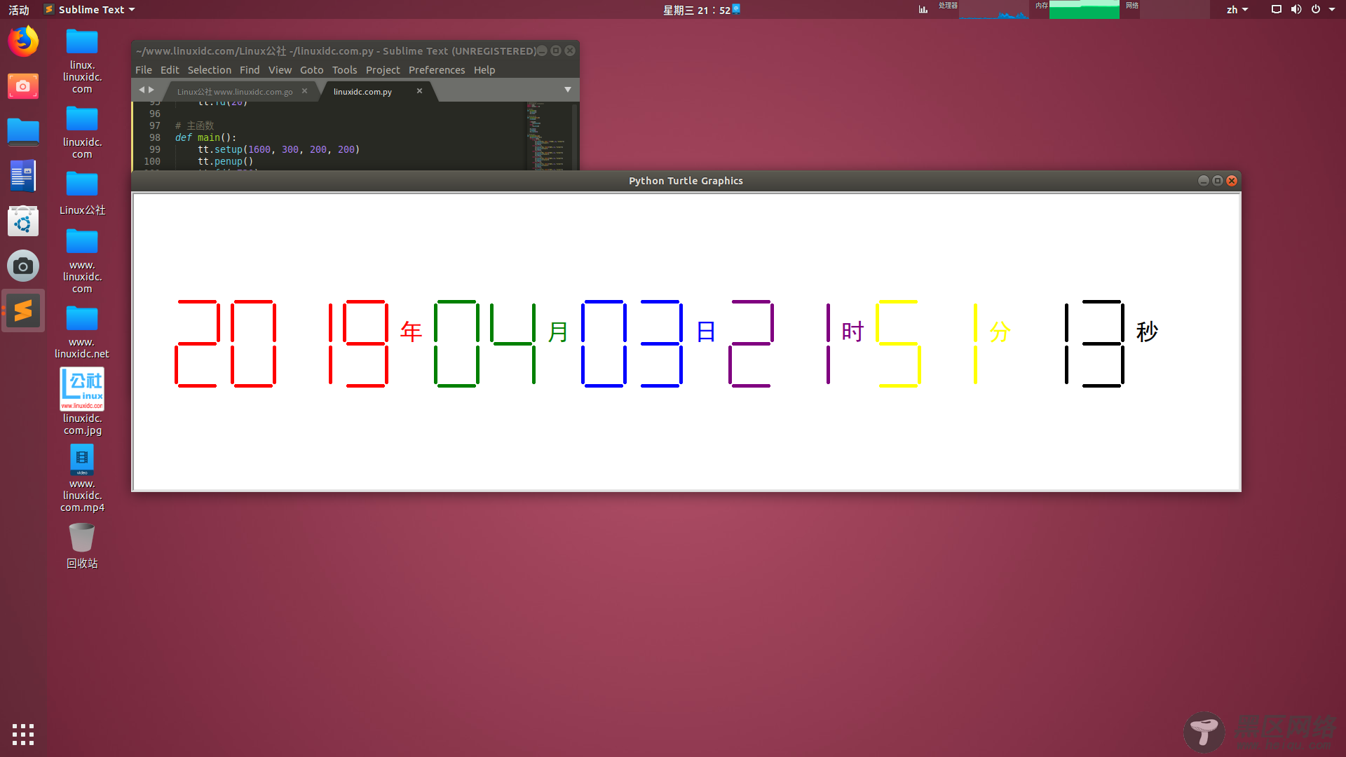Select the www.linuxidc.com.mp4 video file

[x=82, y=479]
